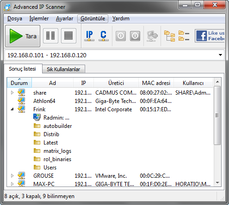This screenshot has width=229, height=205.
Task: Open the Görüntüle menu
Action: [93, 18]
